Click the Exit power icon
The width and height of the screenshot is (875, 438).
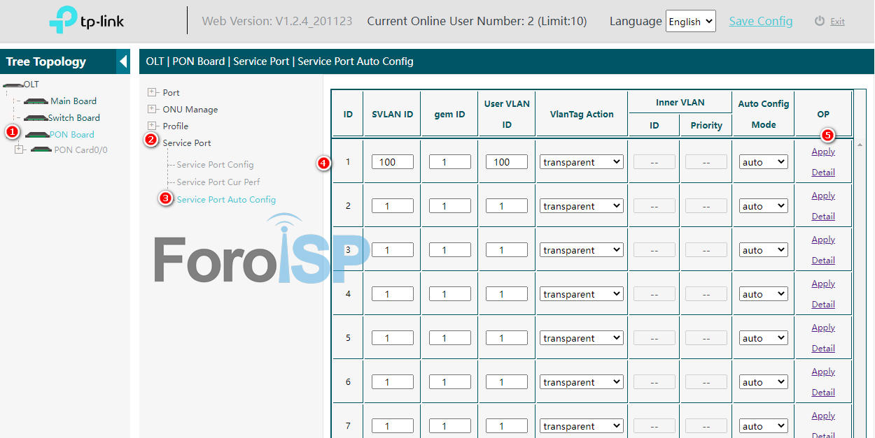click(820, 22)
